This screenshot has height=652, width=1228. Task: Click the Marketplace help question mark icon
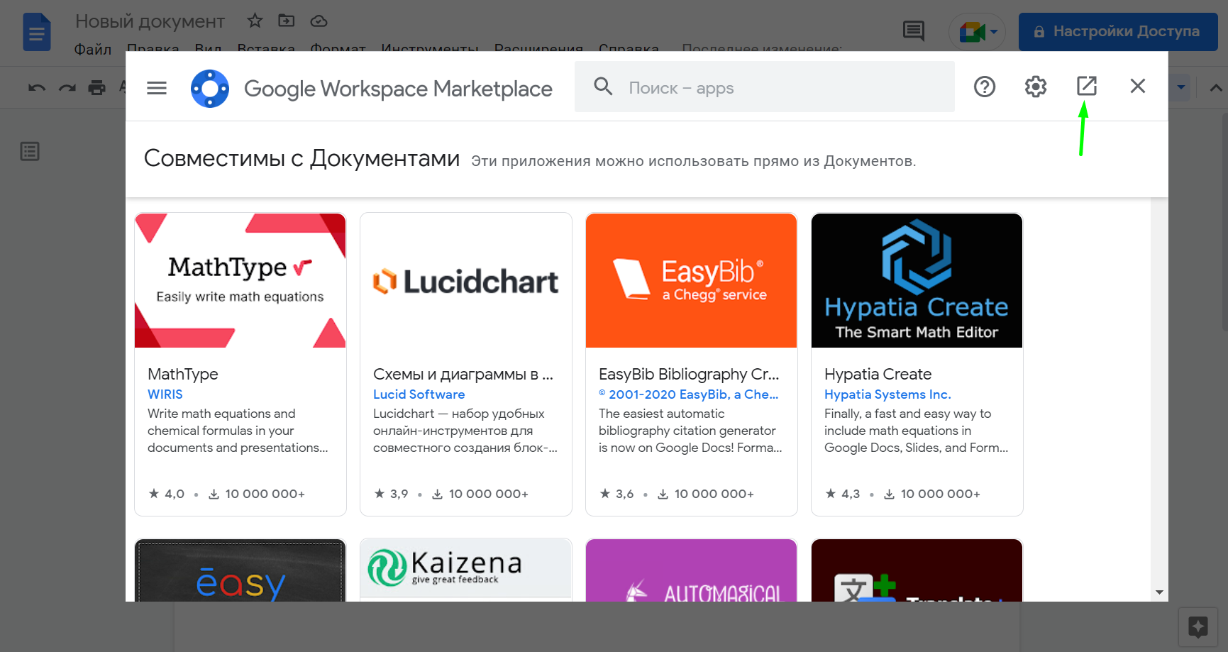pos(985,87)
